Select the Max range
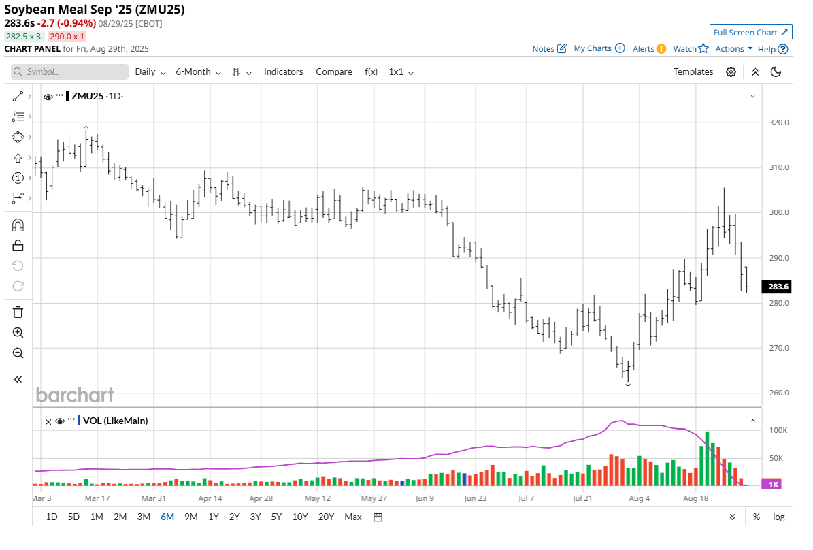 pos(353,517)
